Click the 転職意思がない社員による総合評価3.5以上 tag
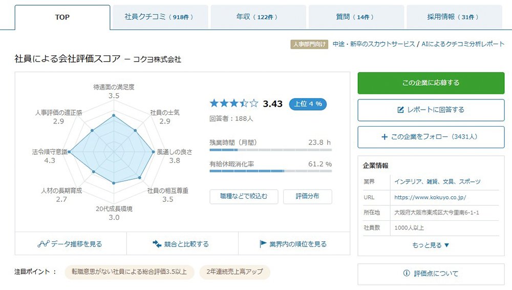 (x=130, y=272)
